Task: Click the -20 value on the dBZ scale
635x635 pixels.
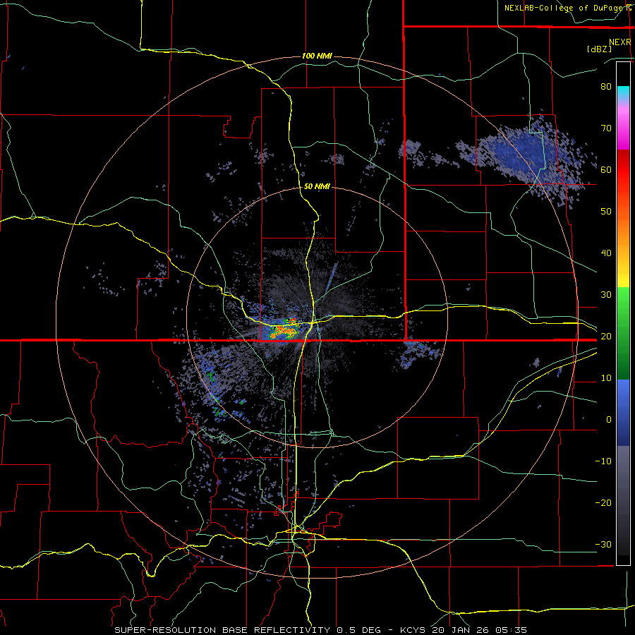Action: tap(603, 503)
